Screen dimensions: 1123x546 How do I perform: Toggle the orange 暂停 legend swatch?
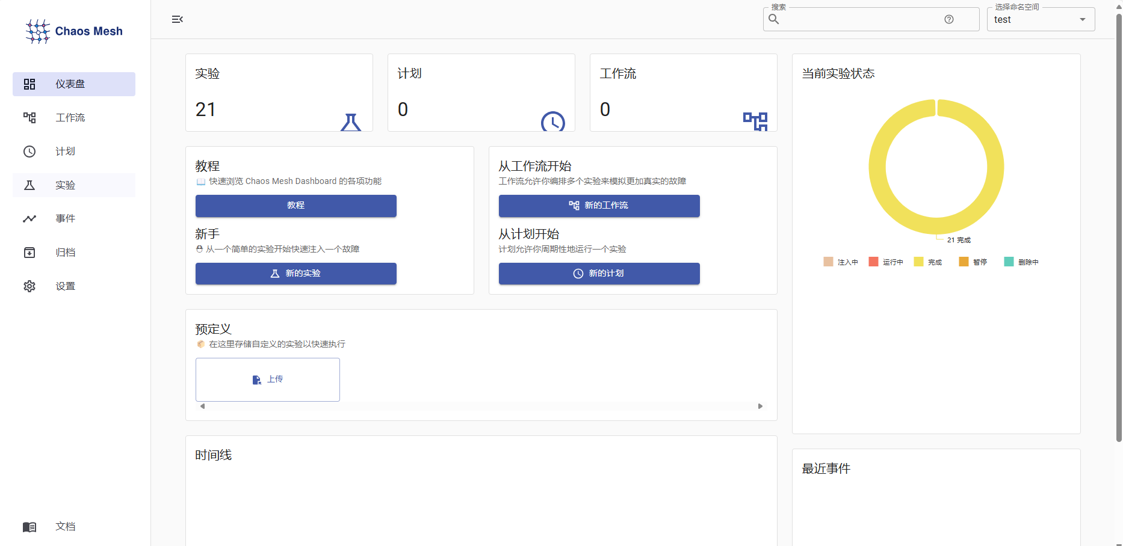[x=964, y=262]
